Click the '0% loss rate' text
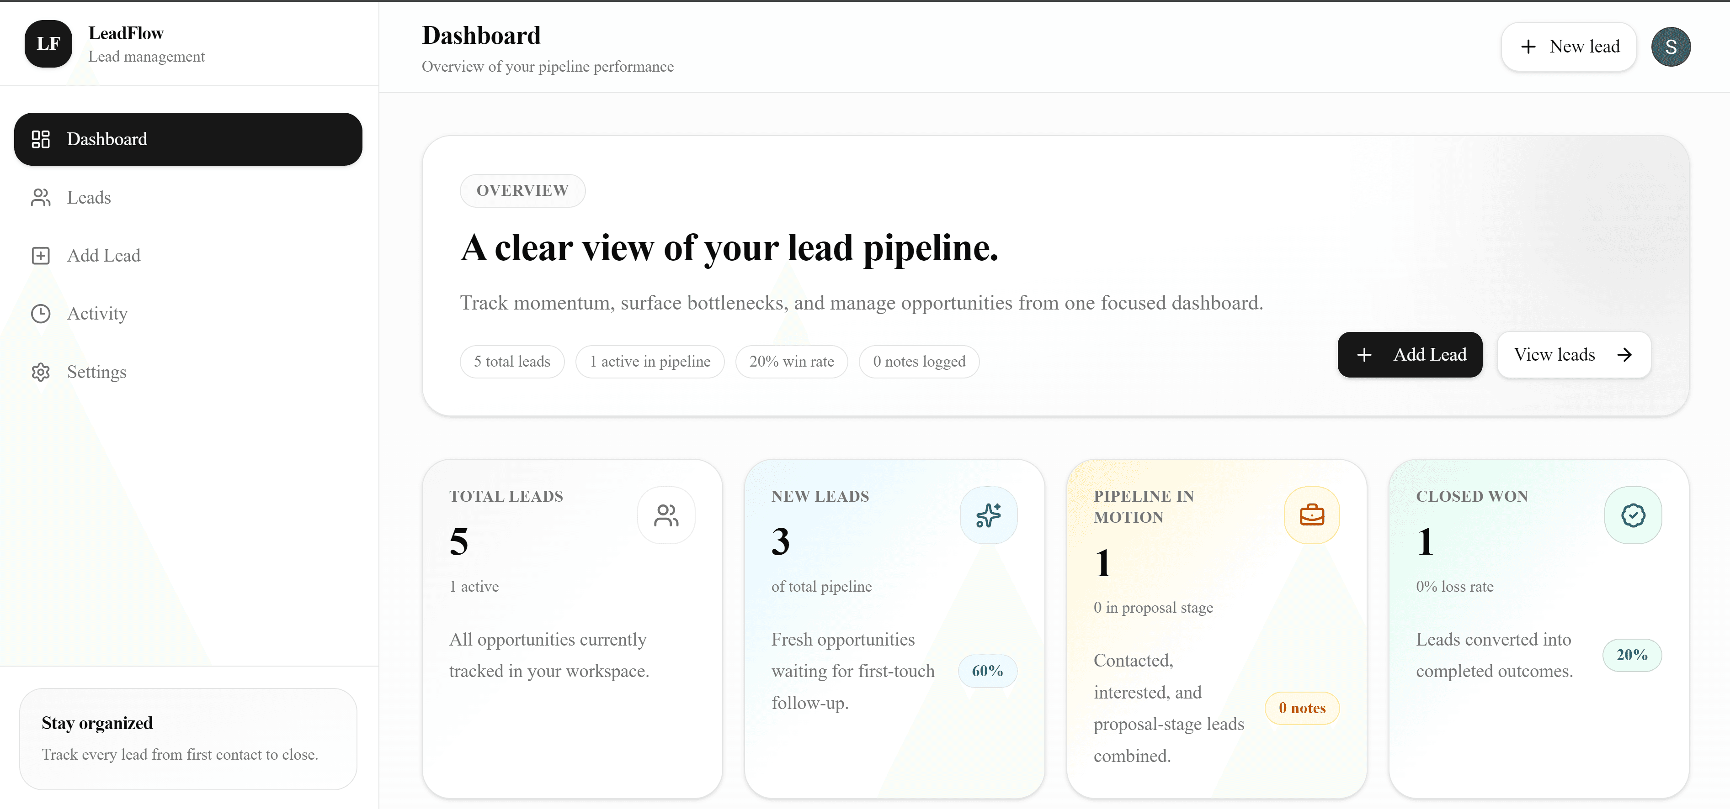Viewport: 1730px width, 809px height. click(x=1455, y=587)
